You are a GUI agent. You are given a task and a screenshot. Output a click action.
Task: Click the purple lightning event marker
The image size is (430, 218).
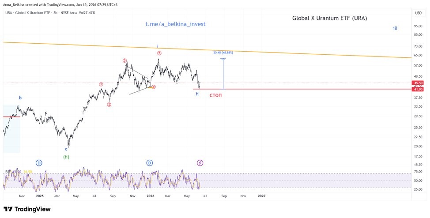point(200,163)
